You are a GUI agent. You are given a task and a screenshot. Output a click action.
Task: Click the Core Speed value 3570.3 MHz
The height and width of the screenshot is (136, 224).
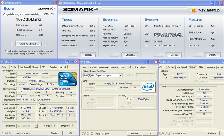[26, 108]
